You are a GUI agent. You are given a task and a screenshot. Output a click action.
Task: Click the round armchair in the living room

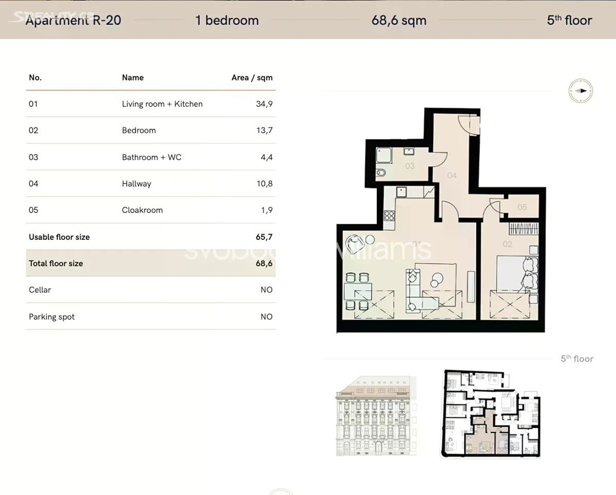tap(354, 243)
